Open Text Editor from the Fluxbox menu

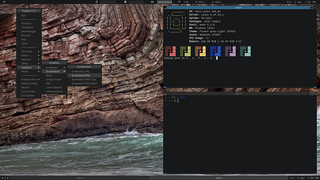(29, 27)
